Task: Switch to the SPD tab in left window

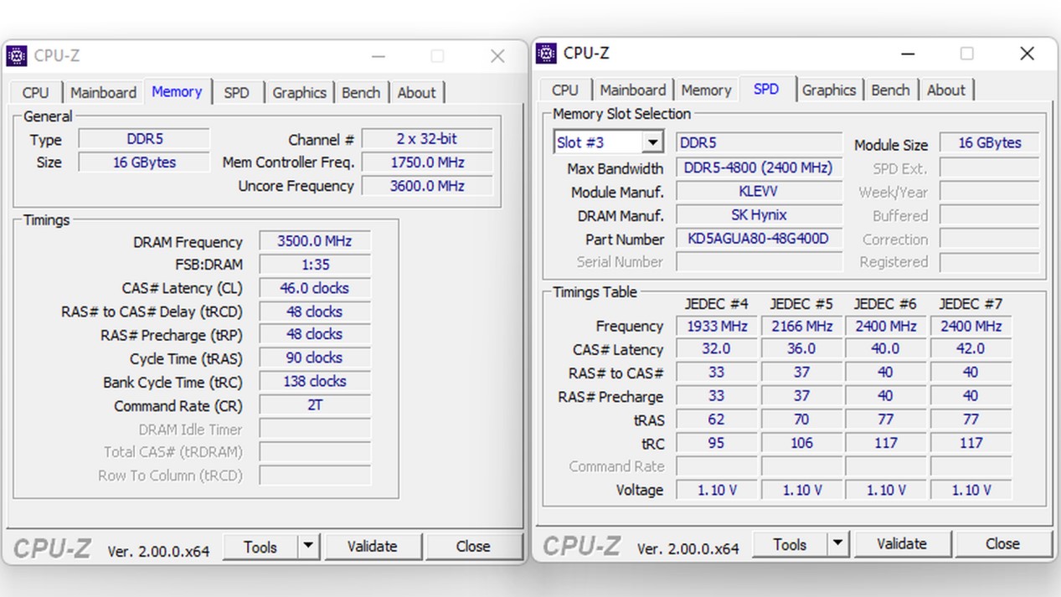Action: (x=237, y=92)
